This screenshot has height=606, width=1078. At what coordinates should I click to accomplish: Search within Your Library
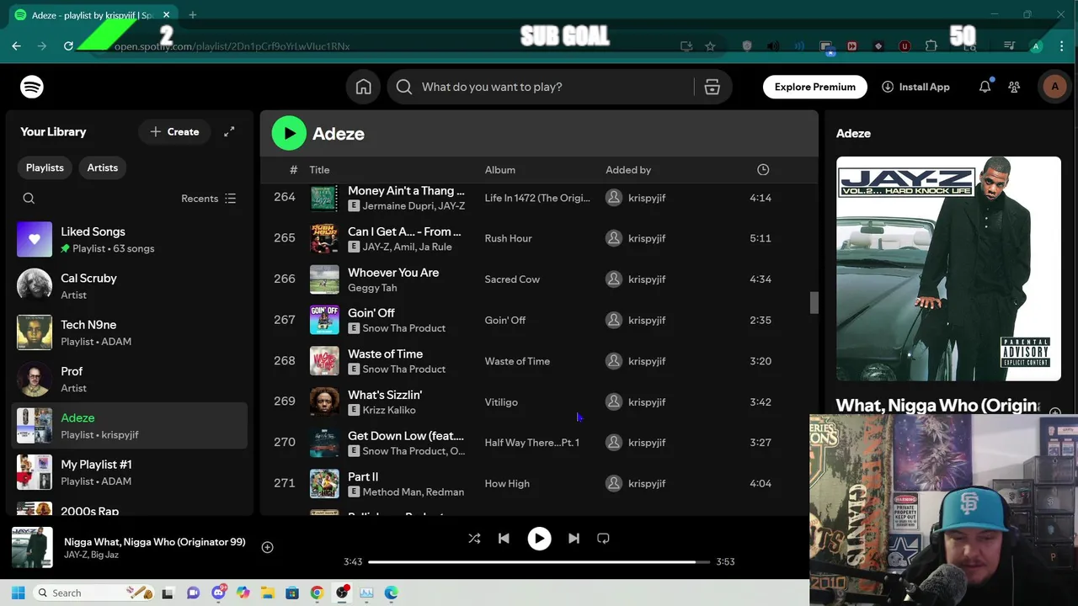coord(29,199)
